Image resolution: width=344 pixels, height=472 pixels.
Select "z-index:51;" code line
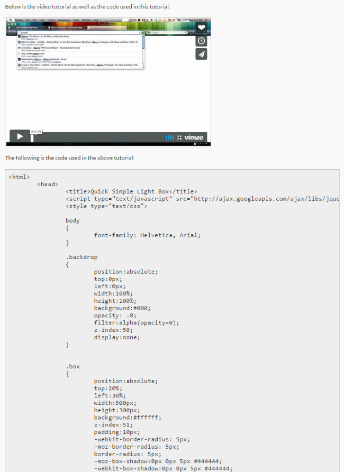(113, 425)
